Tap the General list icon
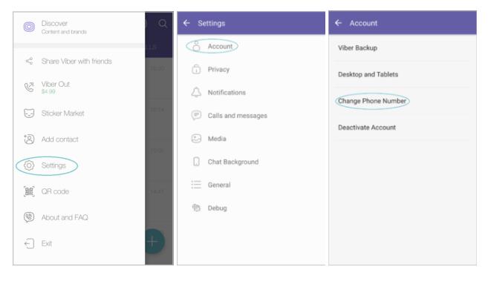The width and height of the screenshot is (488, 290). point(196,185)
